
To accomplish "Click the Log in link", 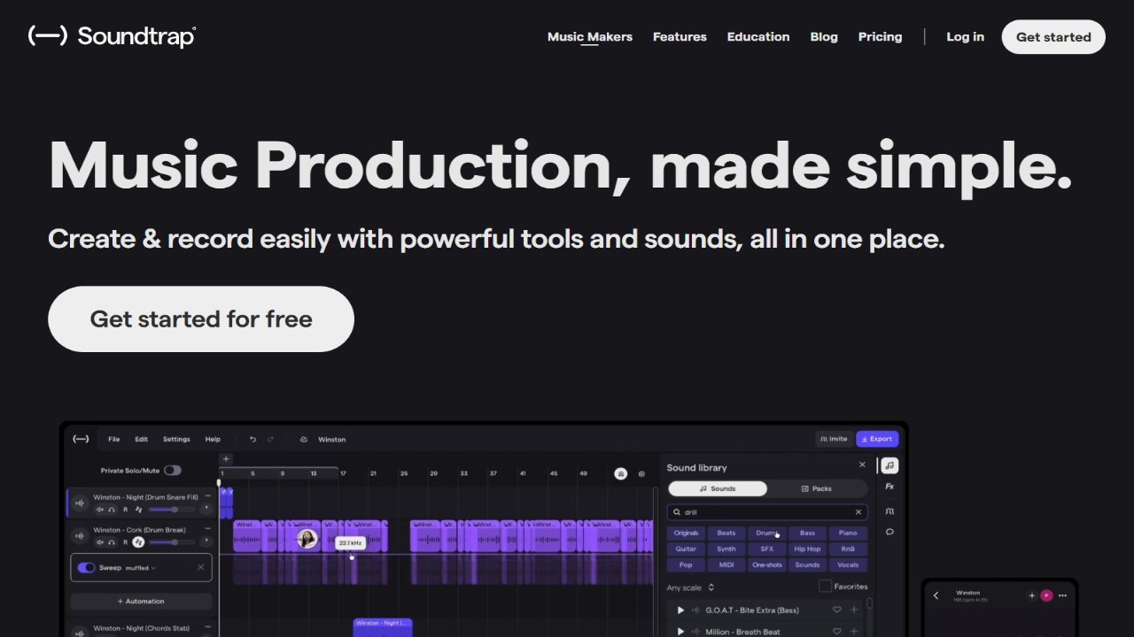I will pyautogui.click(x=965, y=36).
